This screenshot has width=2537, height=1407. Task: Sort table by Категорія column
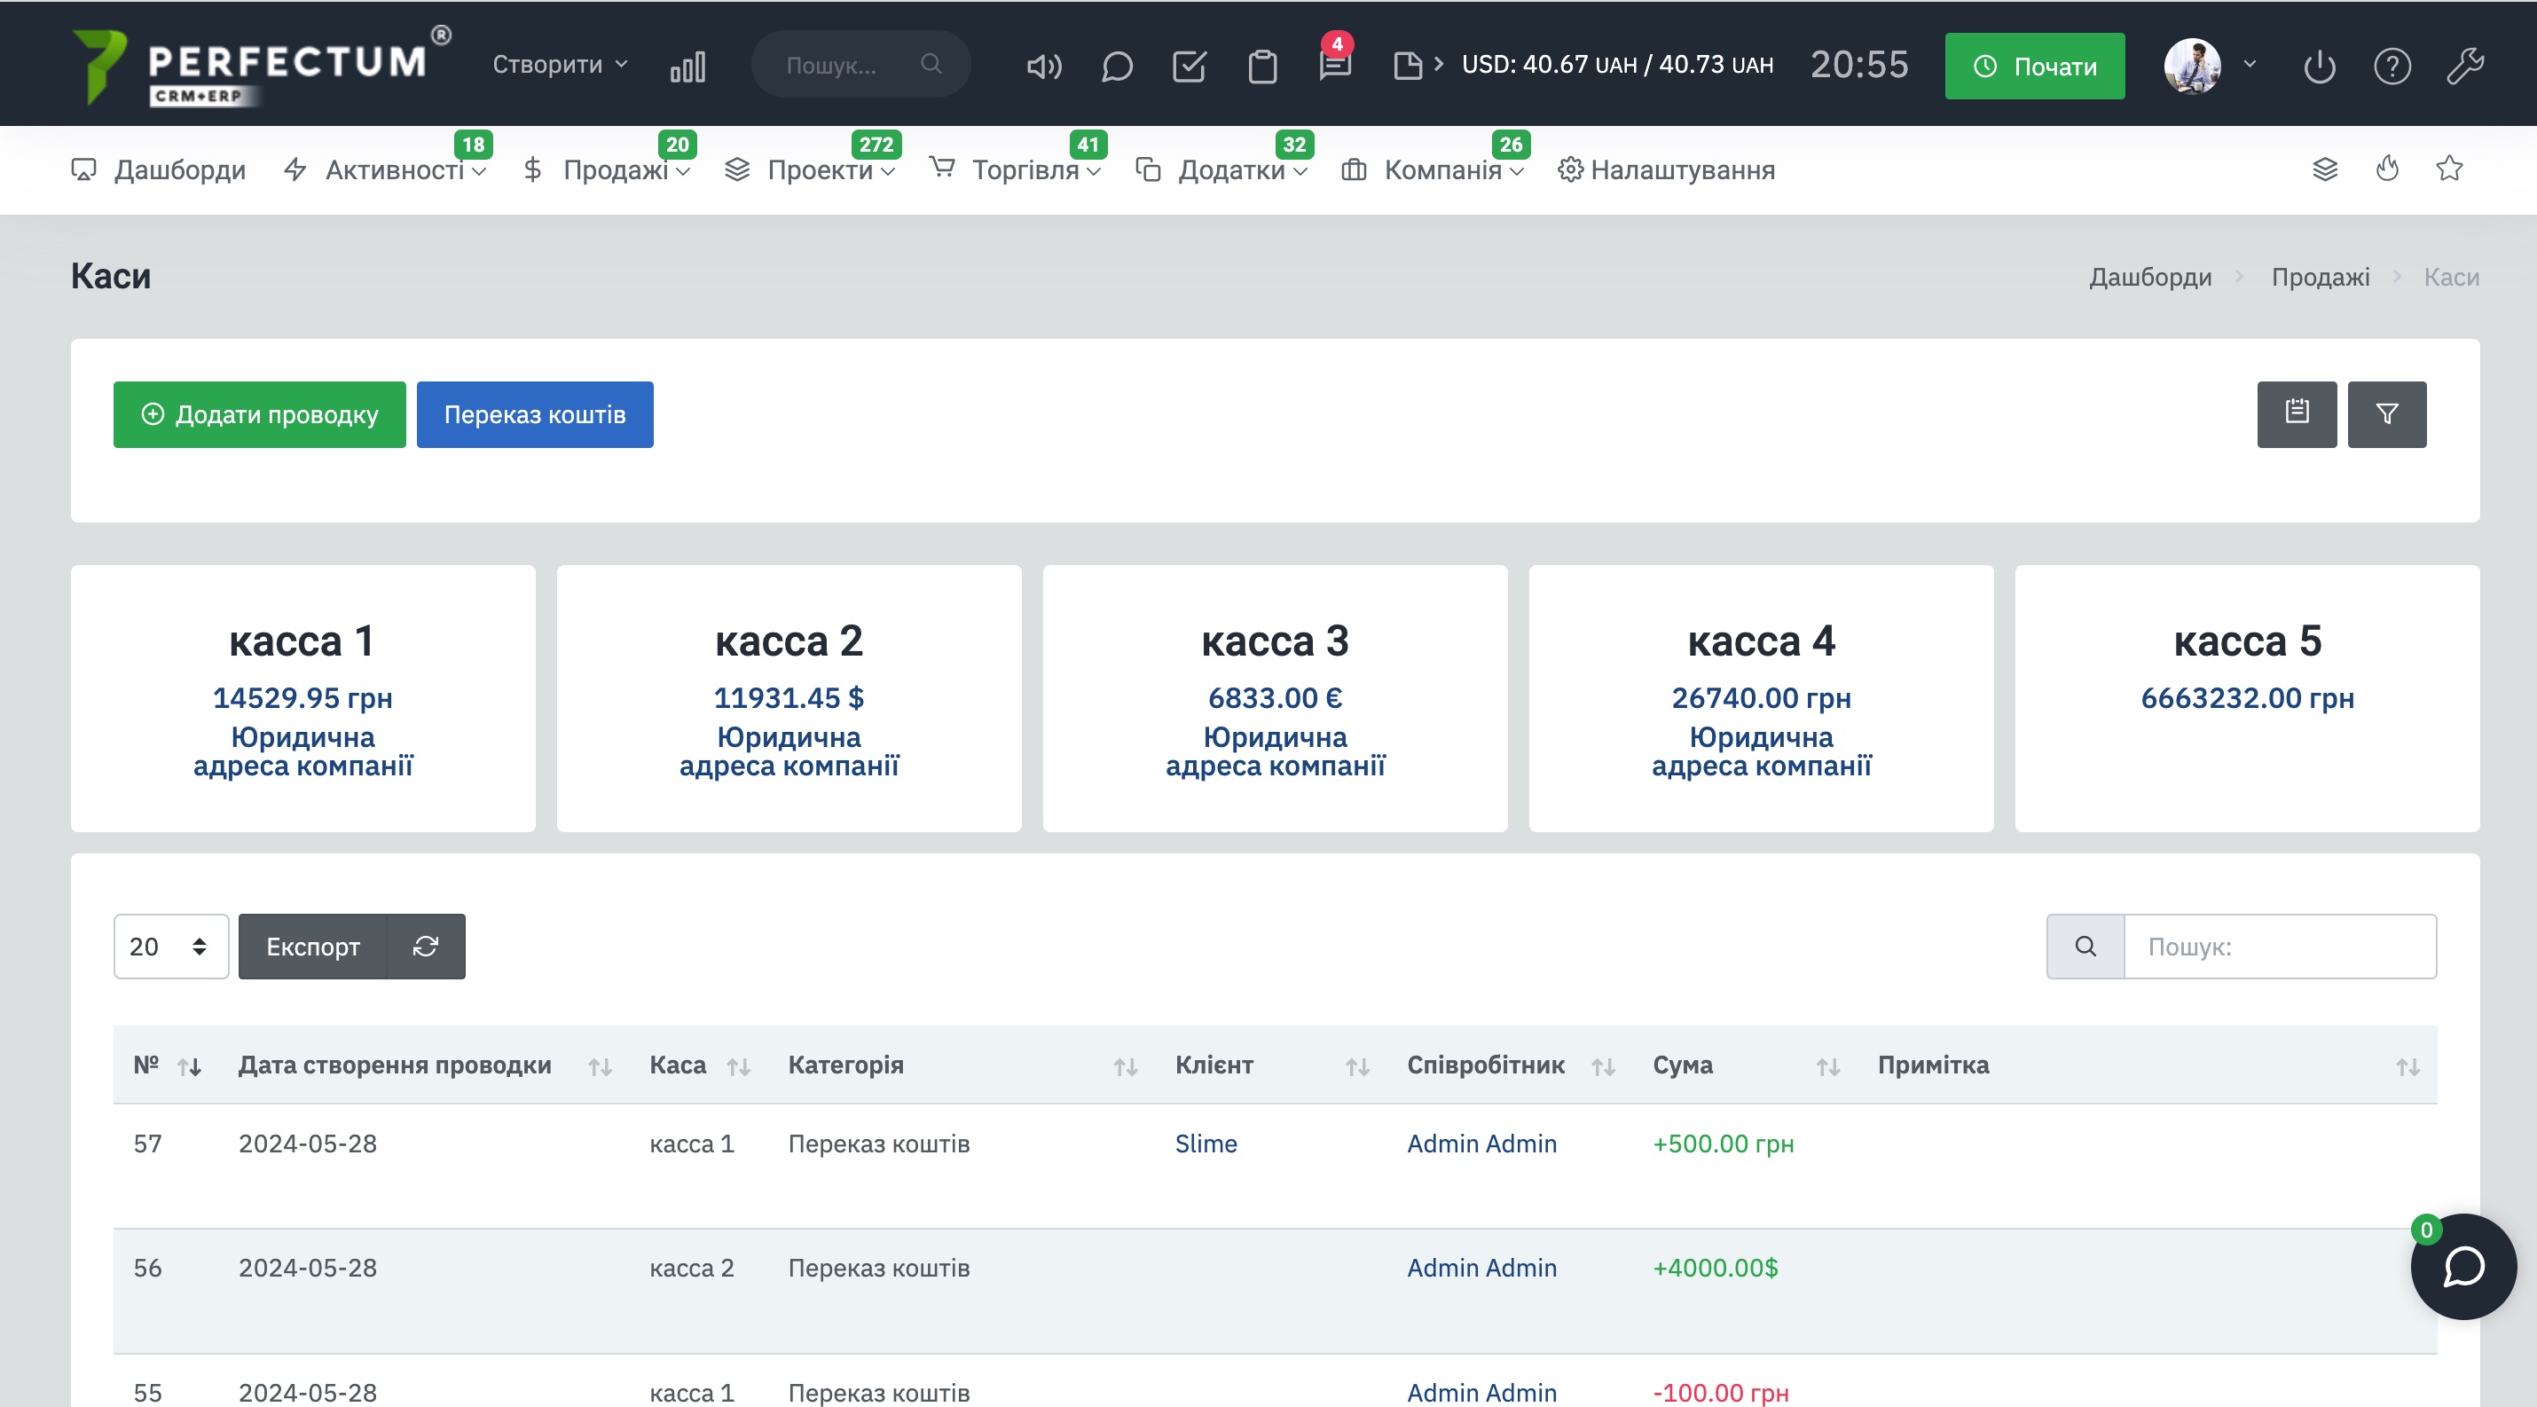962,1065
